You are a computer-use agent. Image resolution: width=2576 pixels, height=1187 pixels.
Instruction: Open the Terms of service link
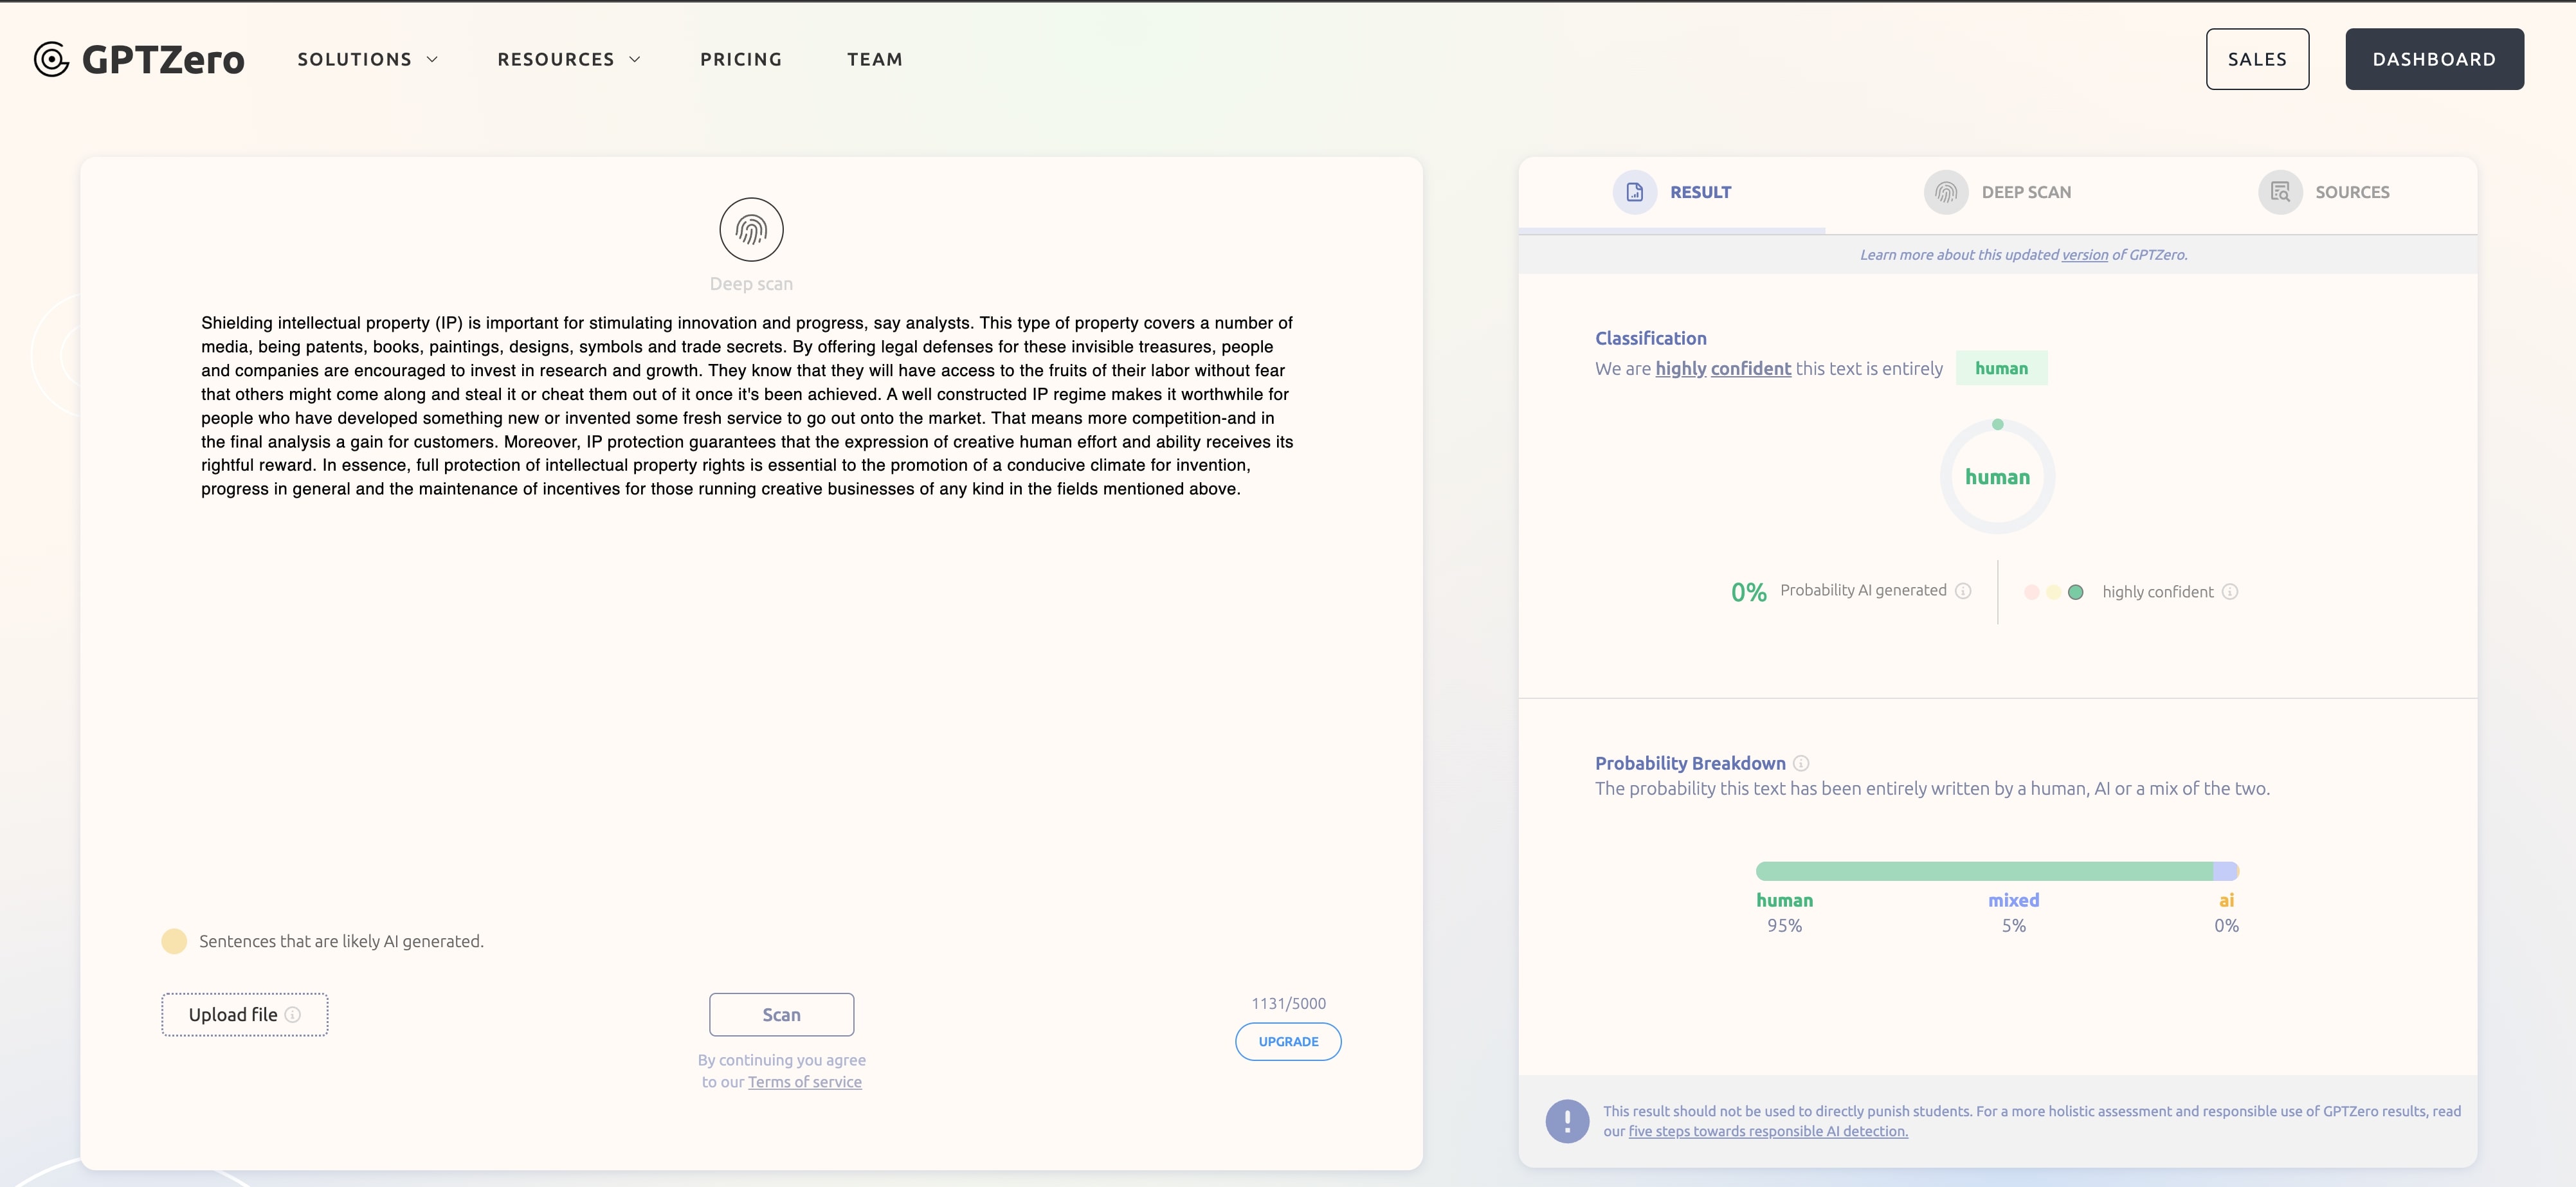804,1082
